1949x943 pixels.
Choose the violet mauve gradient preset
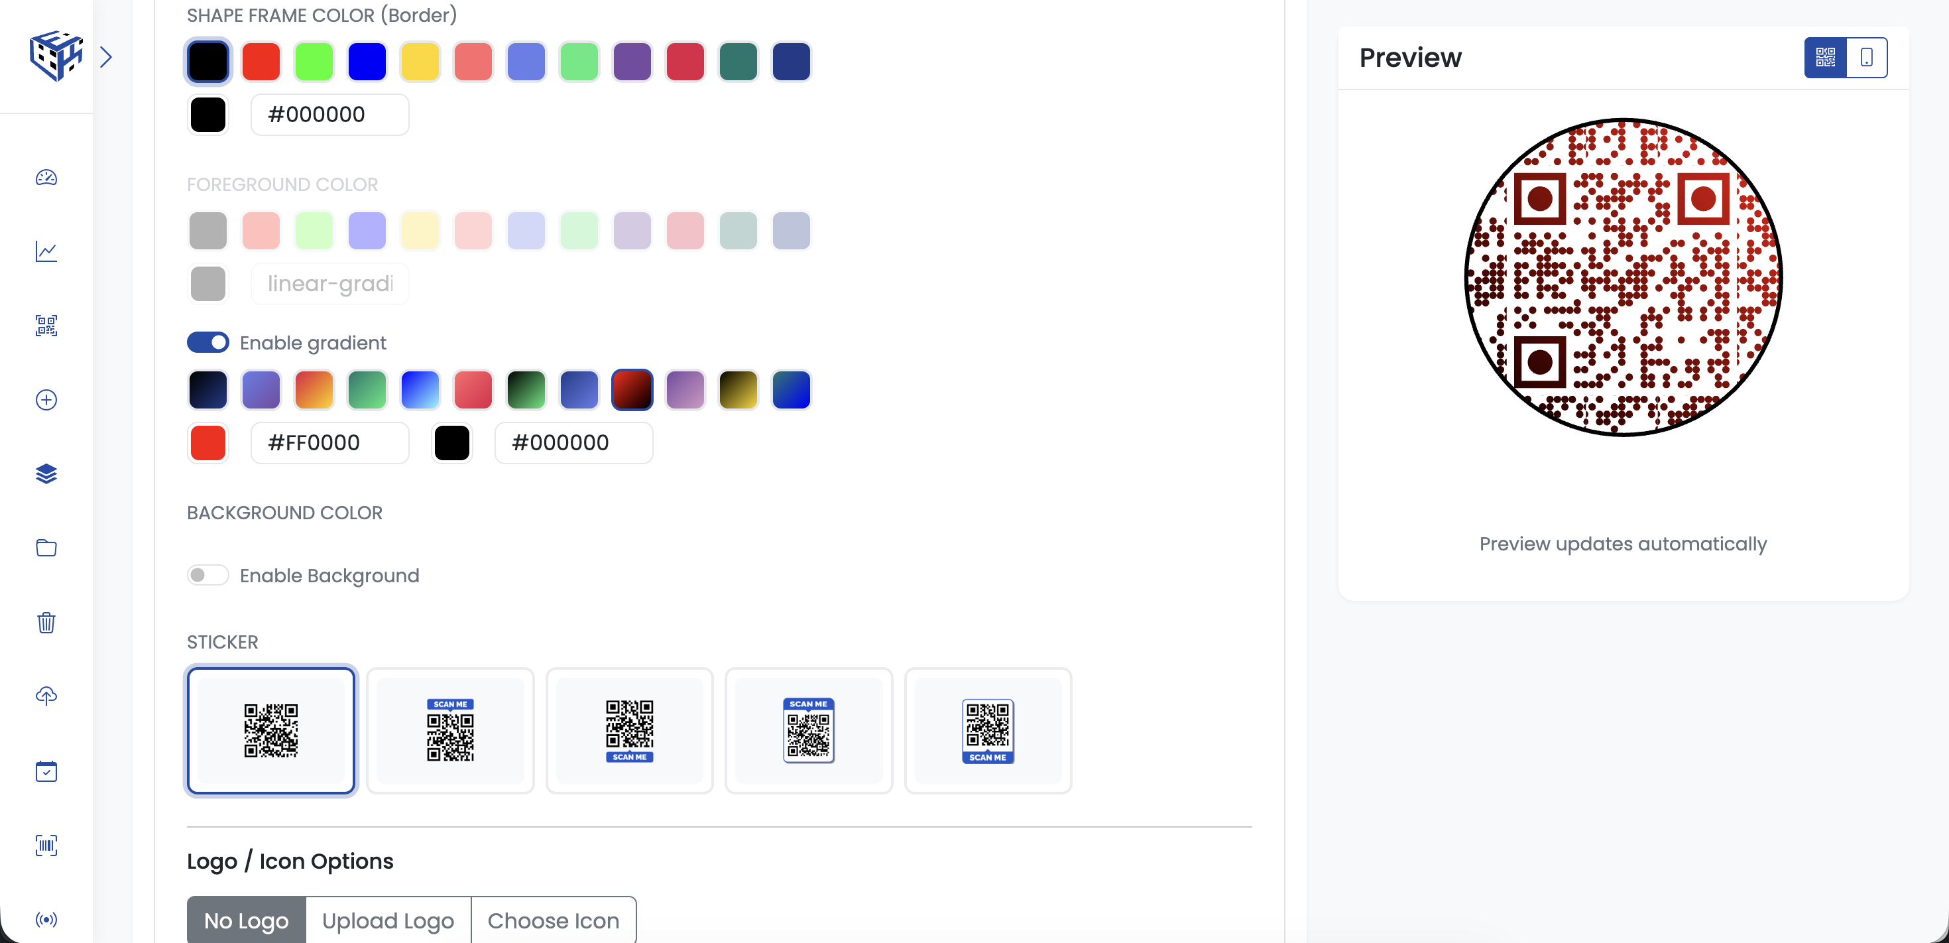click(685, 390)
